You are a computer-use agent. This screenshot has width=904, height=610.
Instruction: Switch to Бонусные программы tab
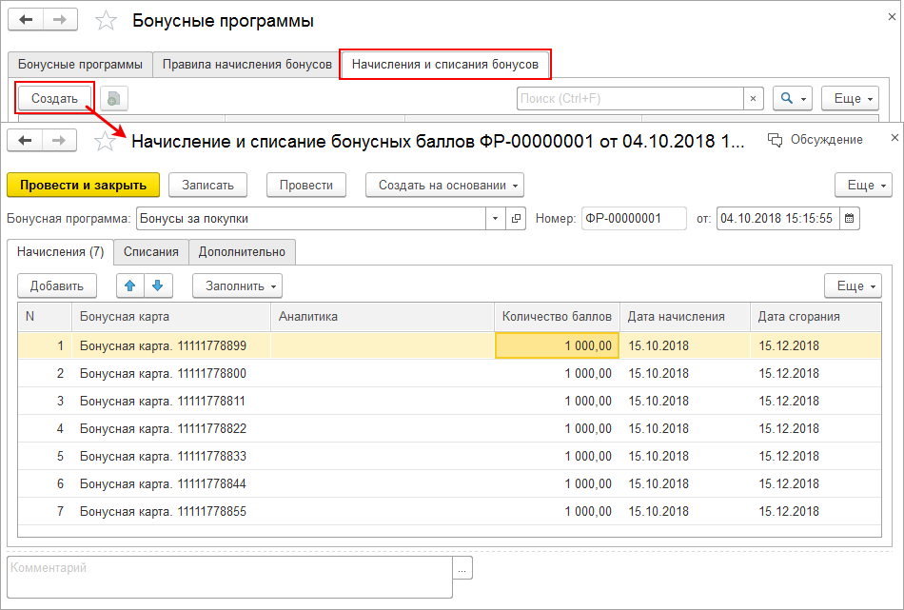click(80, 64)
